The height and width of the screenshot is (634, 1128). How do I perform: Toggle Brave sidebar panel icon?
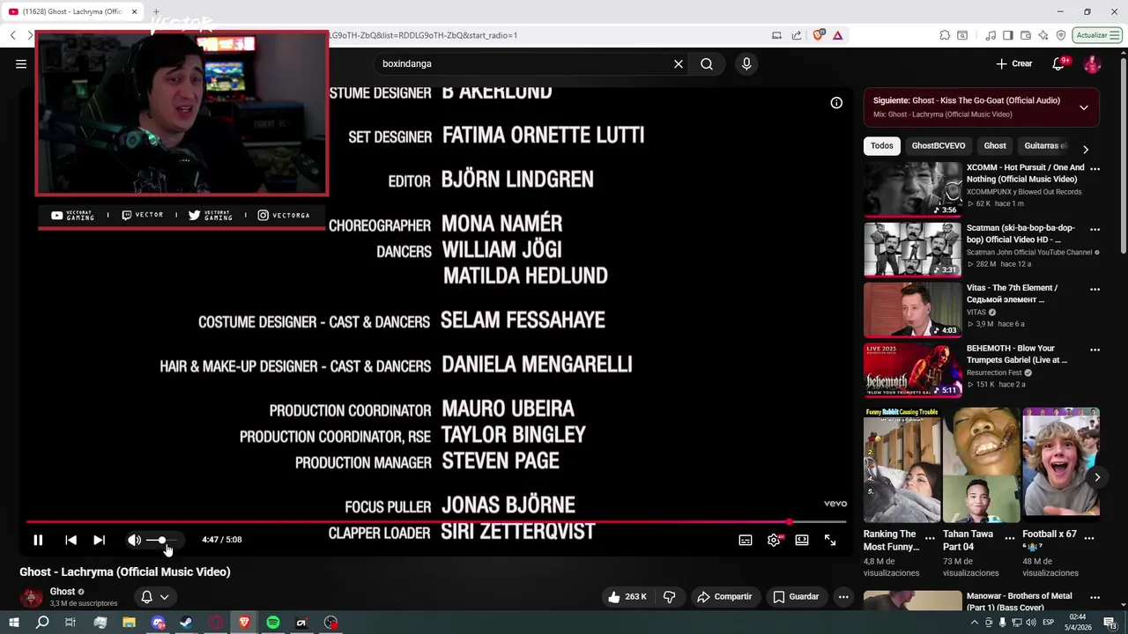click(1008, 35)
